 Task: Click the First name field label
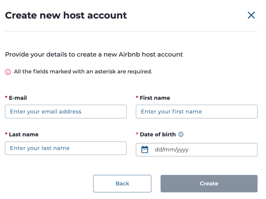tap(155, 98)
